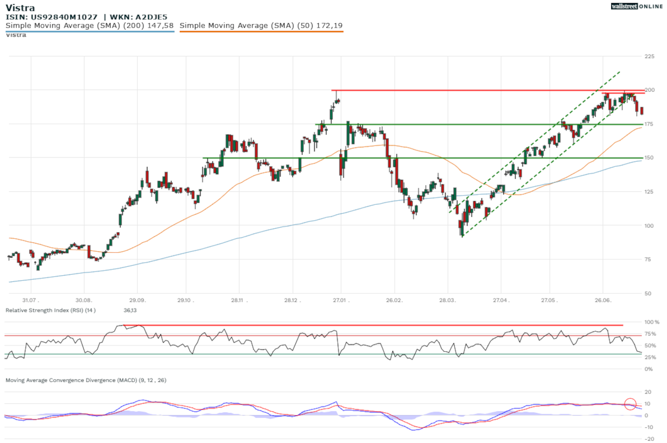The height and width of the screenshot is (443, 667).
Task: Click the 25% RSI axis label
Action: (651, 358)
